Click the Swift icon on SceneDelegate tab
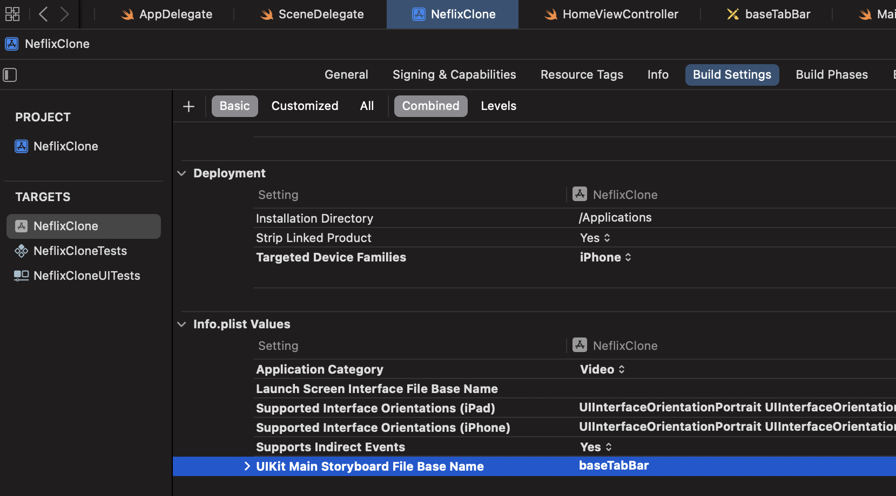Viewport: 896px width, 496px height. tap(267, 15)
